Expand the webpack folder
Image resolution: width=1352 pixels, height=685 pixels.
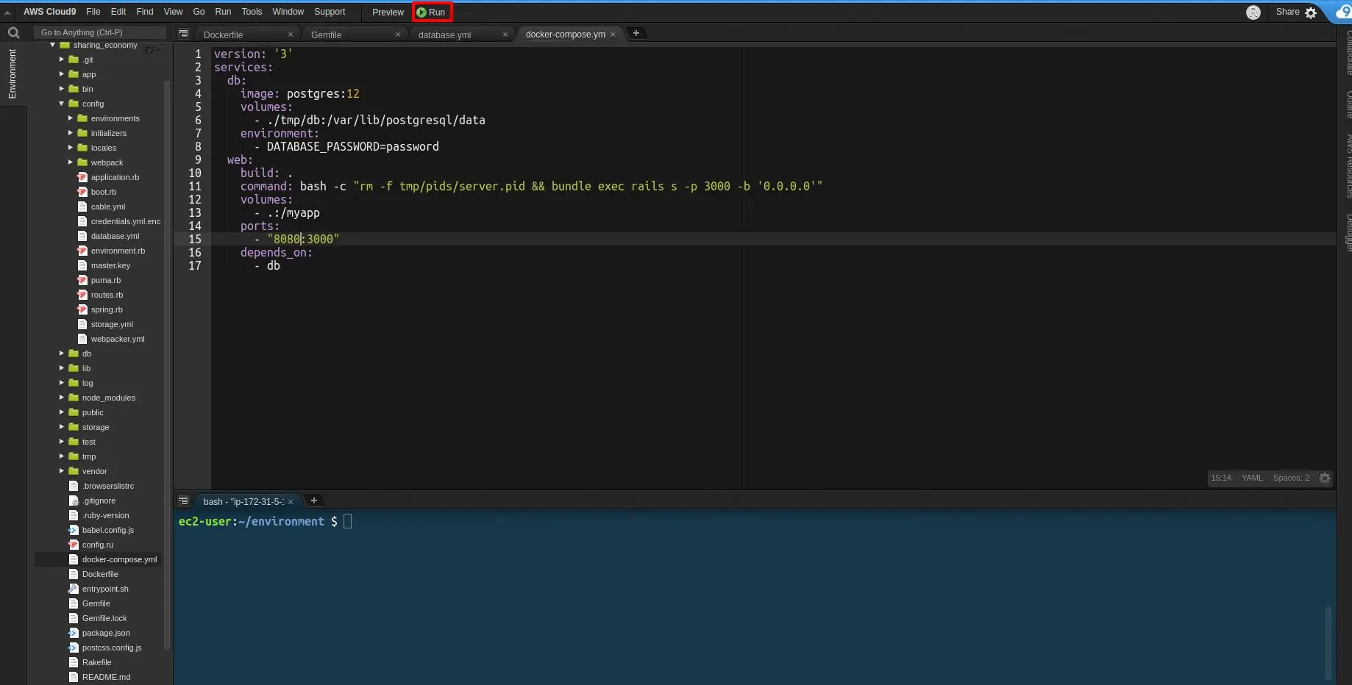pyautogui.click(x=71, y=162)
